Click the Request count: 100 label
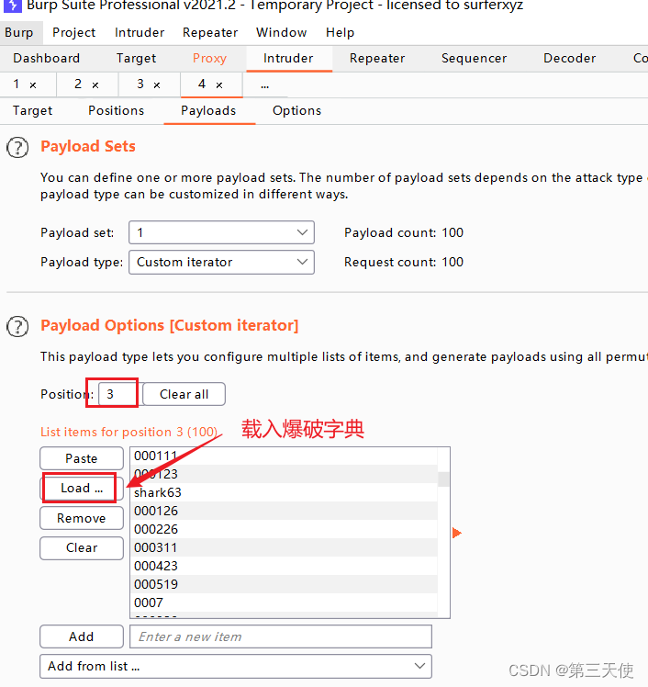This screenshot has width=648, height=687. (404, 262)
